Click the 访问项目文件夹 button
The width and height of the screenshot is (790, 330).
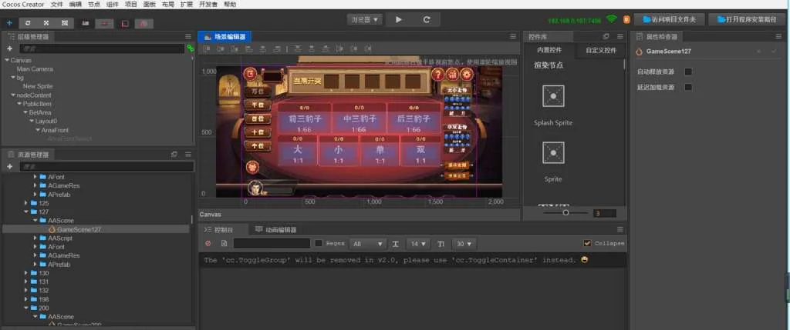[x=669, y=19]
